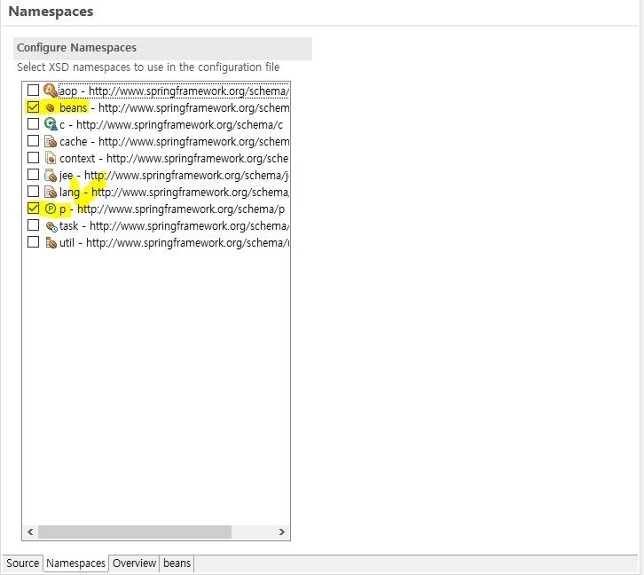Select the context schema row text

click(x=174, y=159)
